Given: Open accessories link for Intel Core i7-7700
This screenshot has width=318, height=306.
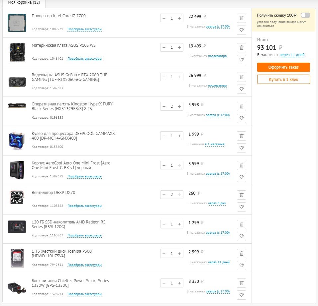Looking at the screenshot, I should [x=85, y=29].
